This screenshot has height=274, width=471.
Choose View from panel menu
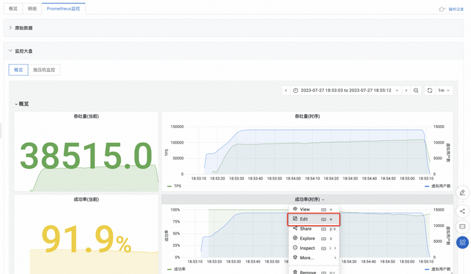point(313,209)
